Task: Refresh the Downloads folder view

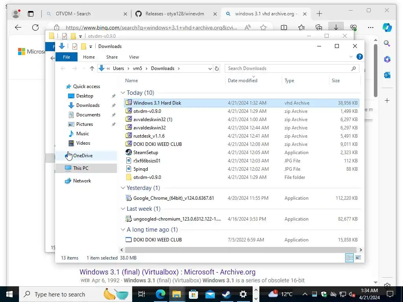Action: point(217,68)
